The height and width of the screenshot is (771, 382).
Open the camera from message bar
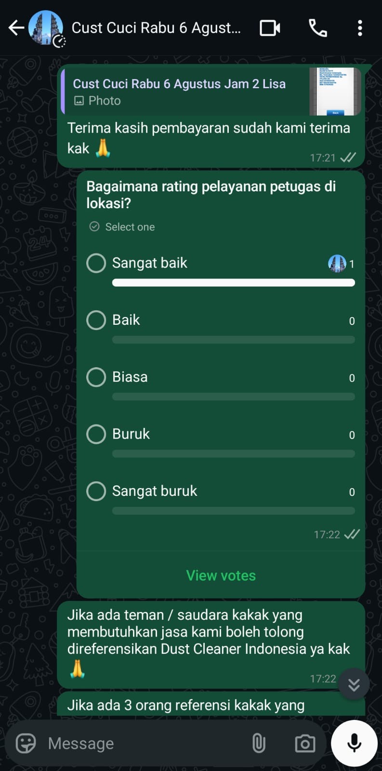click(305, 744)
